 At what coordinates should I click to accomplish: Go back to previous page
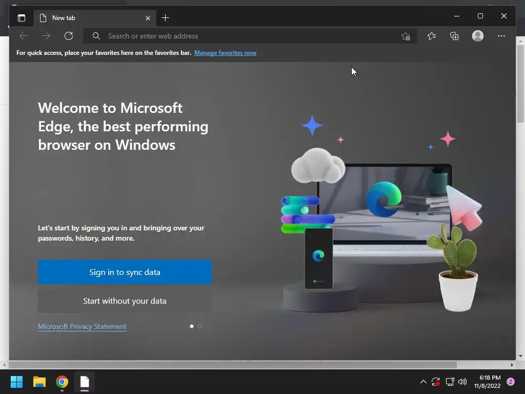point(24,36)
